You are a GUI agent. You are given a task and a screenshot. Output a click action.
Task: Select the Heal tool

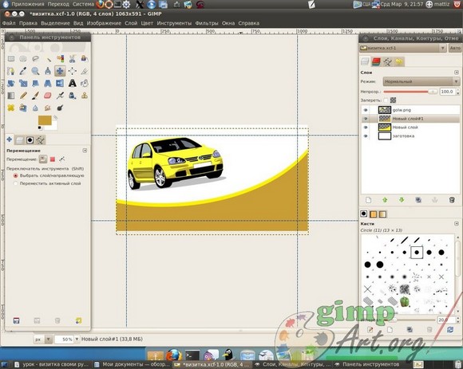(11, 108)
